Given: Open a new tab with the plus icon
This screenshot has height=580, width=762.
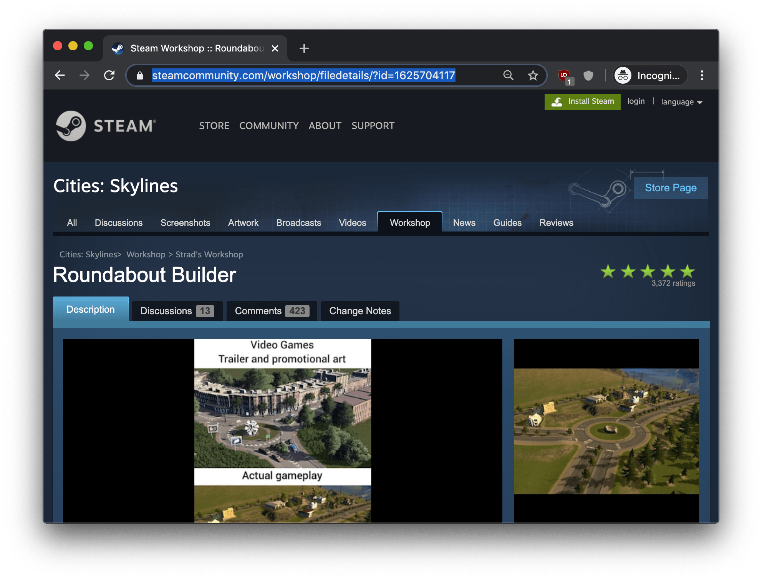Looking at the screenshot, I should point(304,48).
